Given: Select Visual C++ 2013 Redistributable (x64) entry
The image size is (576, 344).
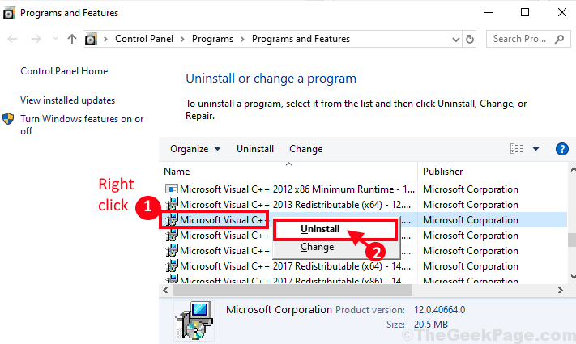Looking at the screenshot, I should click(x=288, y=205).
